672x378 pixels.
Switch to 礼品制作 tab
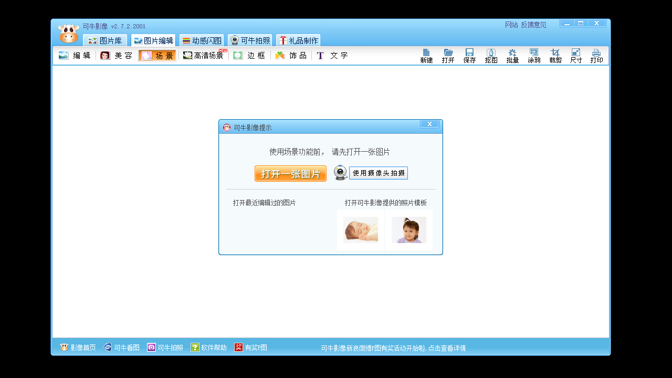pos(299,39)
